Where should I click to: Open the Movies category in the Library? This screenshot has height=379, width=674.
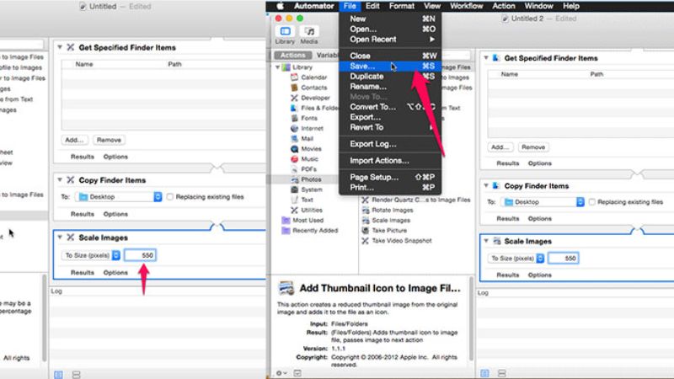pos(311,149)
